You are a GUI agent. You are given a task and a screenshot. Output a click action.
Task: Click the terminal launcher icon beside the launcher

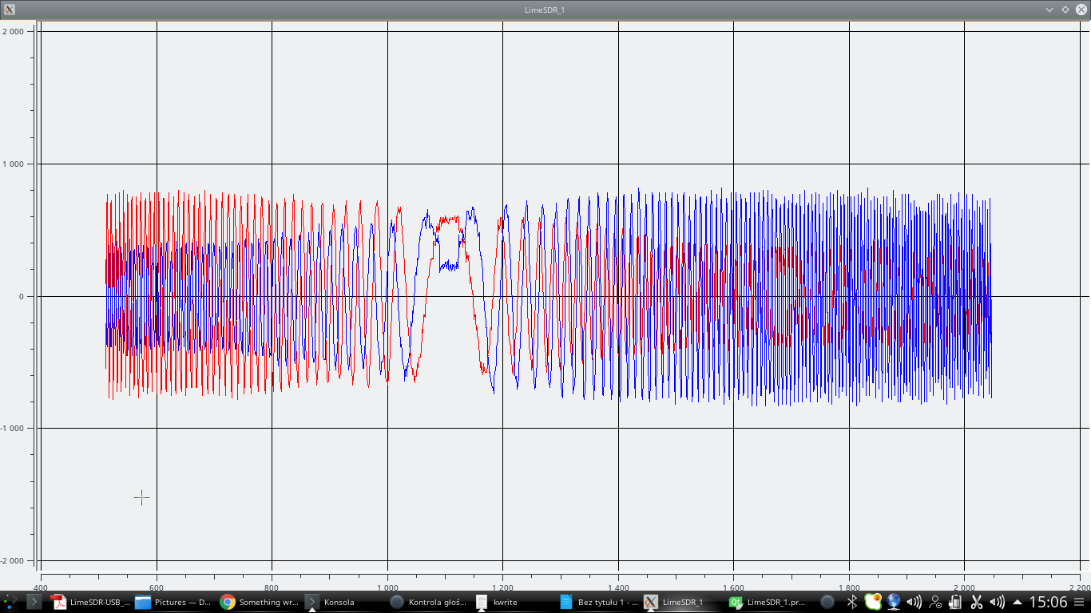(34, 602)
